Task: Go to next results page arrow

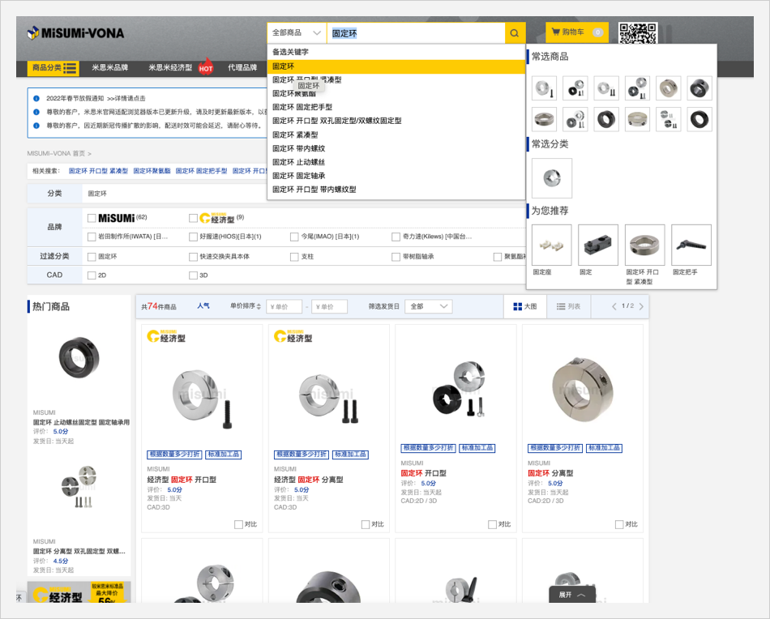Action: [x=641, y=306]
